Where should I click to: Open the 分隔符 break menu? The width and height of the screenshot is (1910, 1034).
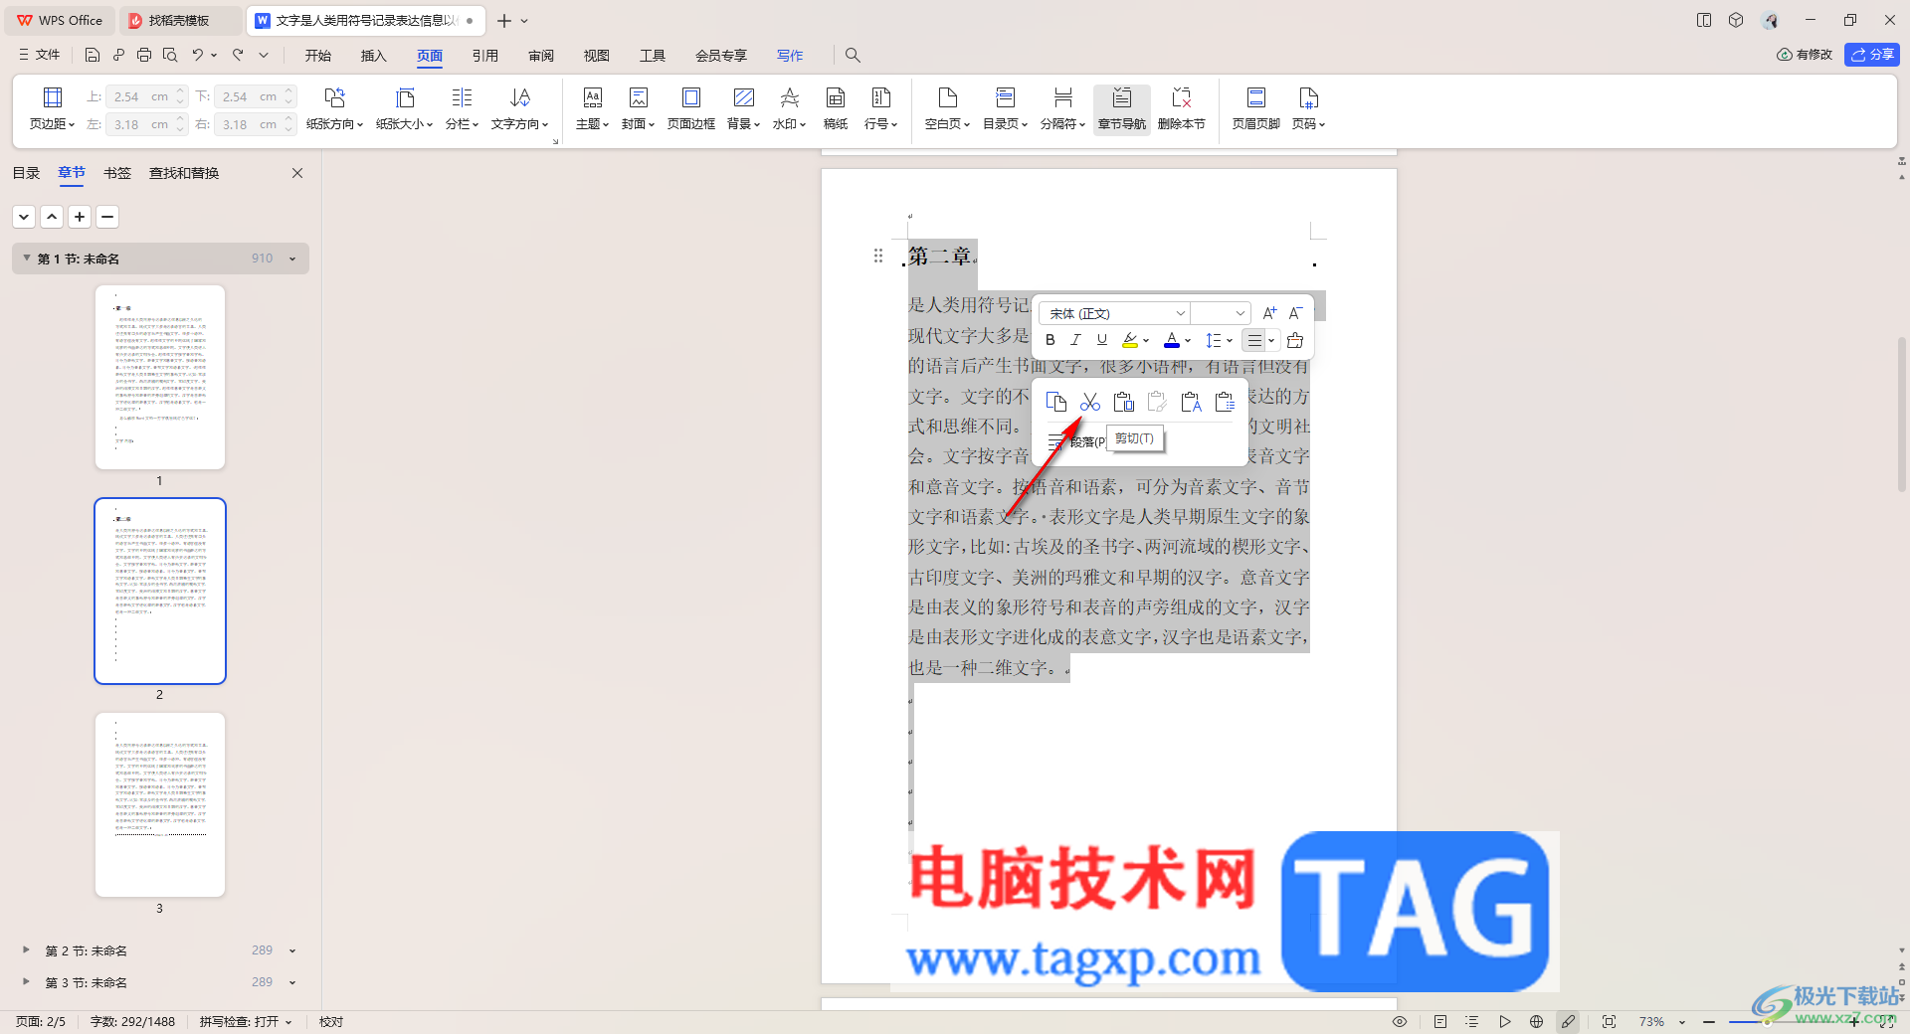(1062, 108)
